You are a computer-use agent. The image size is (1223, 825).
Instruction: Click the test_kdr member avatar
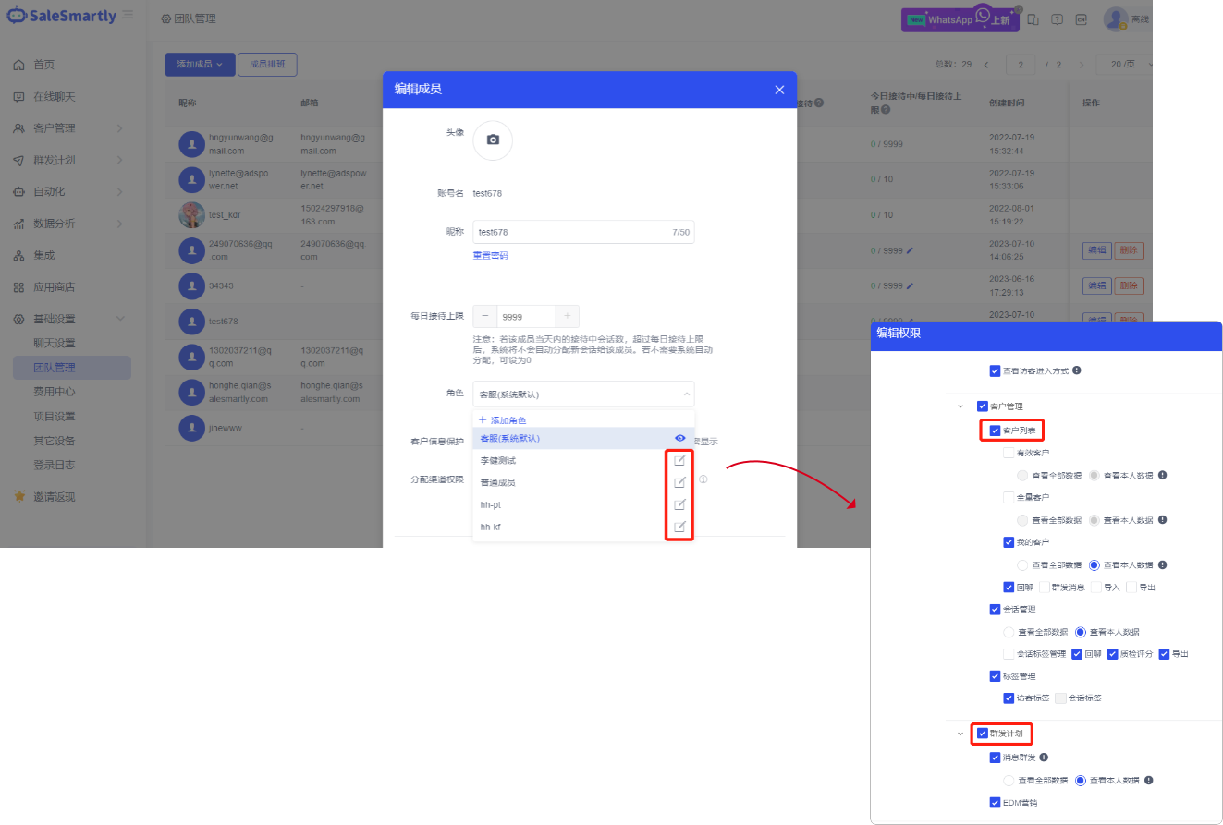click(x=191, y=214)
